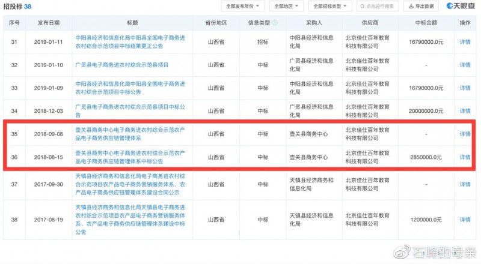Viewport: 481px width, 264px height.
Task: Open the 中阳县 更正公告 title link in row 31
Action: point(132,42)
